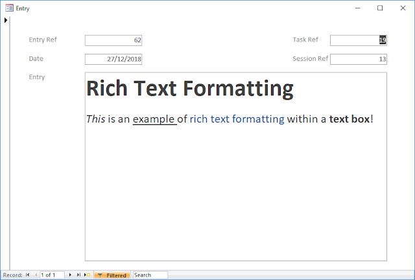This screenshot has width=415, height=280.
Task: Click the Entry form icon in title bar
Action: [x=9, y=8]
